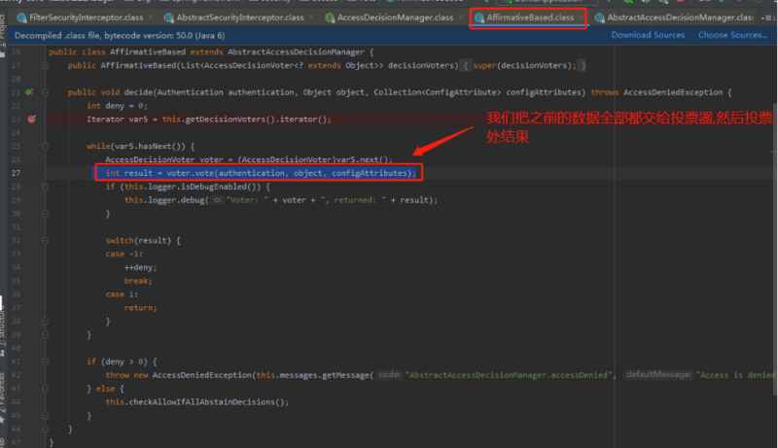
Task: Click the fold end marker on line 30
Action: [45, 214]
